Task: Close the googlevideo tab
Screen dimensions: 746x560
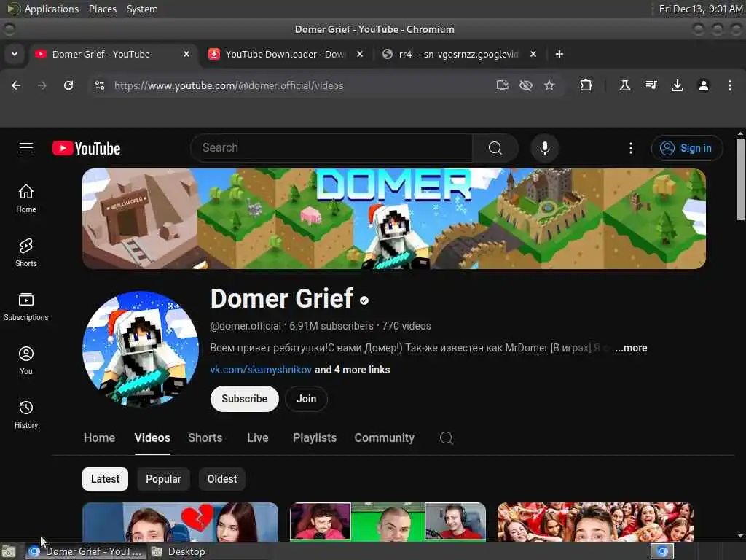Action: pyautogui.click(x=533, y=54)
